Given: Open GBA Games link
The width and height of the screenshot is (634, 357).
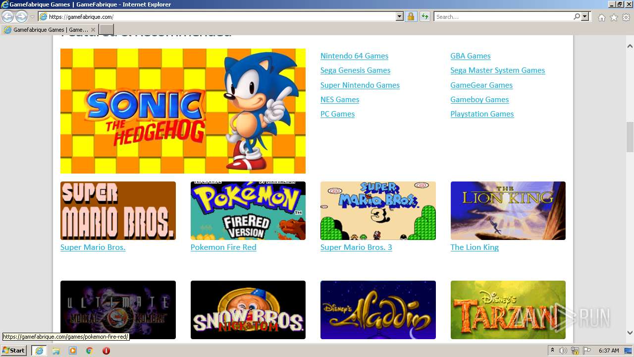Looking at the screenshot, I should tap(471, 56).
